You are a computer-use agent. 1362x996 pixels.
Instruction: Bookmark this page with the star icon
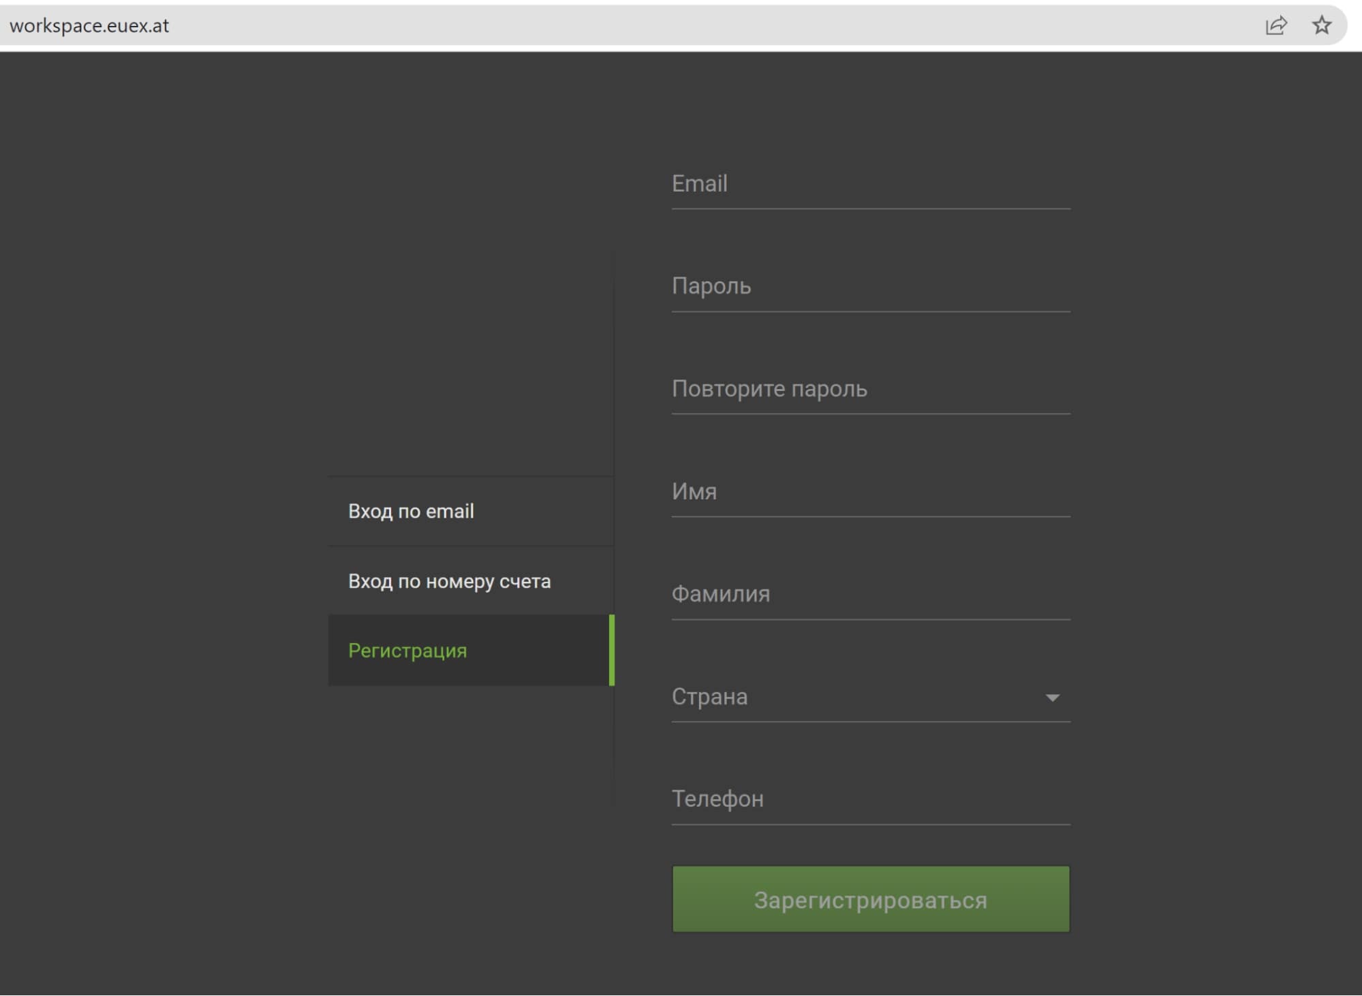(1321, 25)
